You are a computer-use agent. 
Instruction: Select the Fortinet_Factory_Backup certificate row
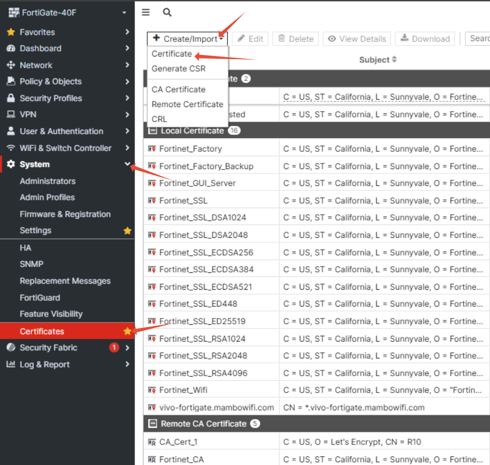pos(316,166)
